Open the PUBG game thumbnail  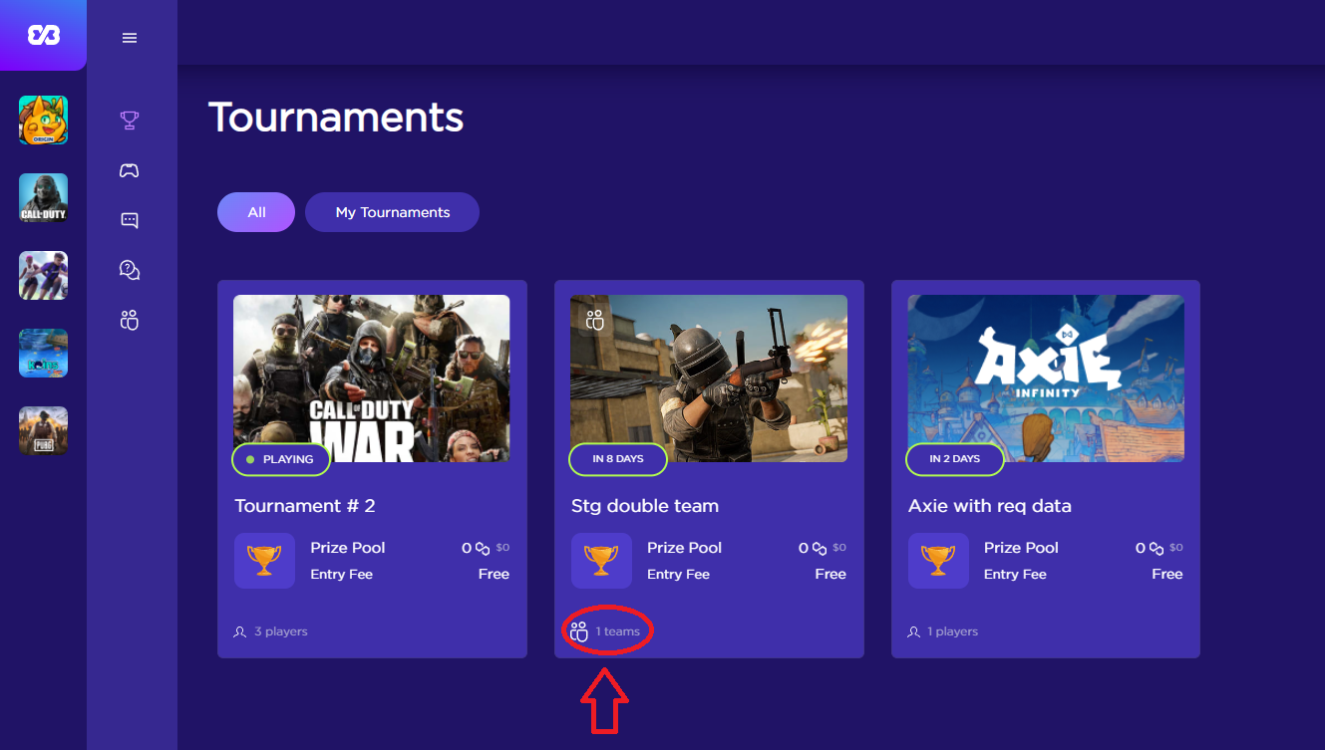pos(43,430)
